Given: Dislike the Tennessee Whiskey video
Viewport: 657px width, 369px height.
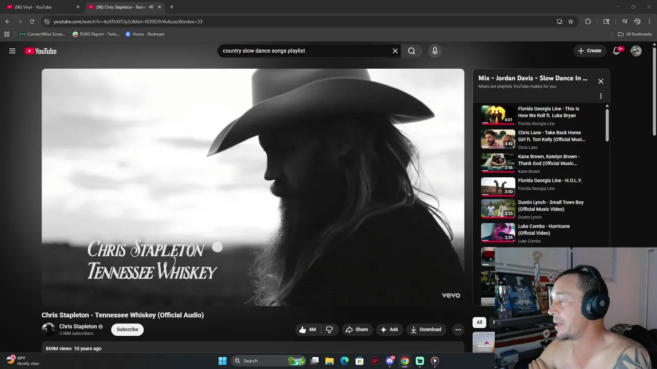Looking at the screenshot, I should (330, 330).
